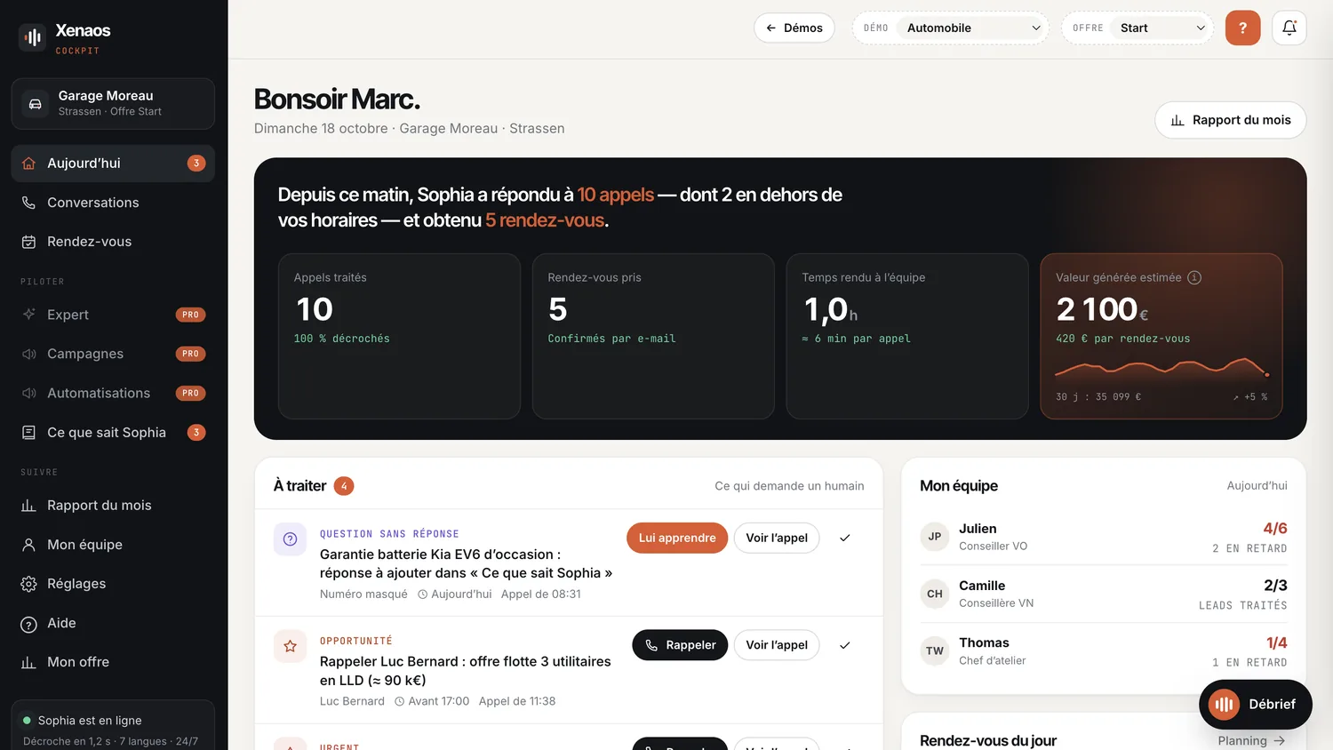Open Mon offre in the sidebar
The image size is (1333, 750).
coord(113,662)
